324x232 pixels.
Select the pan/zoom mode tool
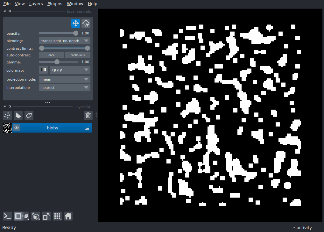pos(76,23)
